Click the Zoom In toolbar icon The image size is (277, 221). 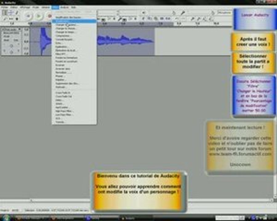tap(193, 19)
